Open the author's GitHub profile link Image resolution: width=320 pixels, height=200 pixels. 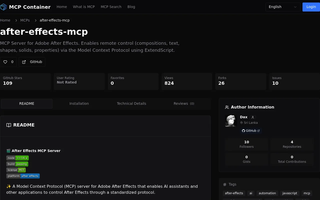pyautogui.click(x=251, y=131)
